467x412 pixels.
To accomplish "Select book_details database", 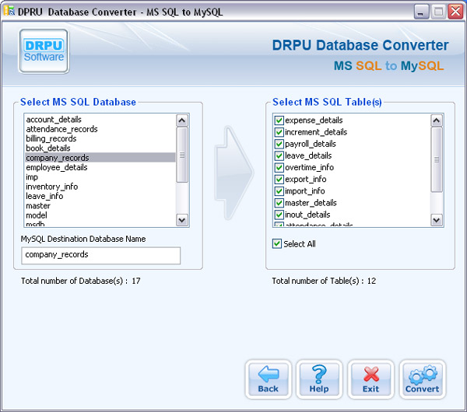I will coord(100,148).
